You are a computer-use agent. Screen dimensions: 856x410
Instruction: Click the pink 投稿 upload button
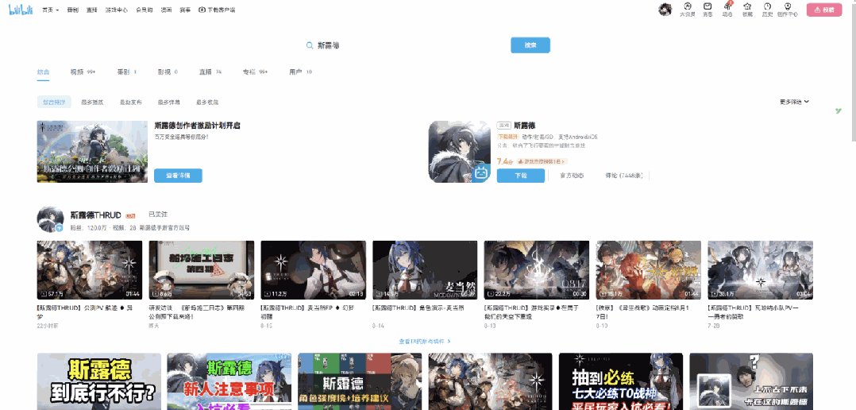tap(824, 10)
